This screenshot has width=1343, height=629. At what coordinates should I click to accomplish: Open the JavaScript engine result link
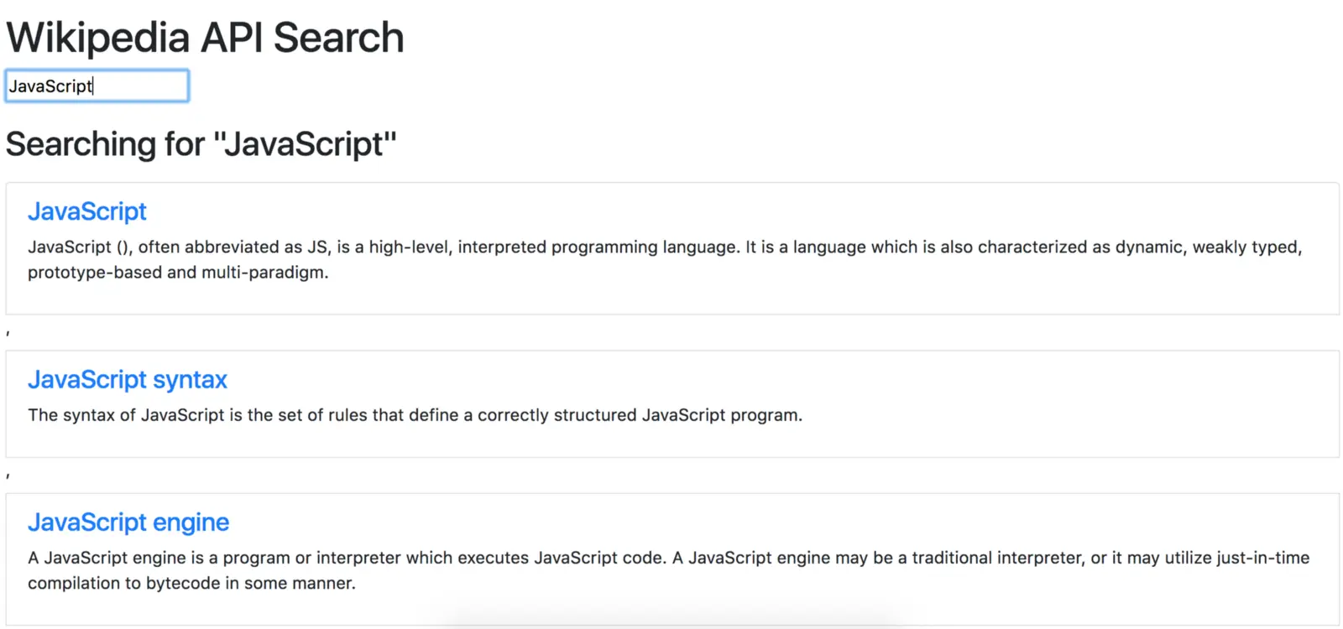pyautogui.click(x=128, y=522)
